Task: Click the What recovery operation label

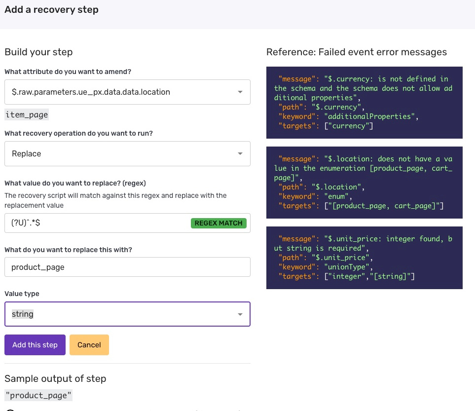Action: pos(79,133)
